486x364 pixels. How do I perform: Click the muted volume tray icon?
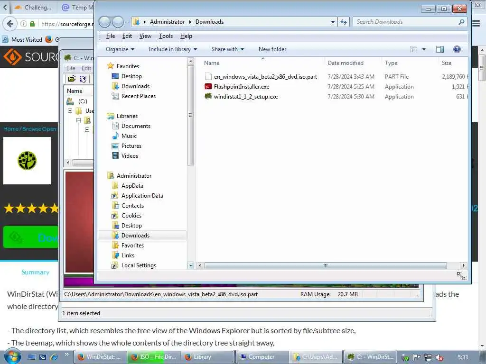click(x=439, y=357)
